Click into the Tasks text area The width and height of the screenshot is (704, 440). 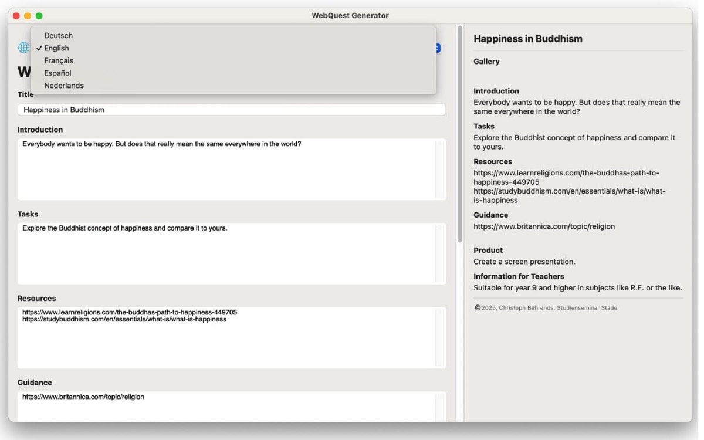coord(232,253)
